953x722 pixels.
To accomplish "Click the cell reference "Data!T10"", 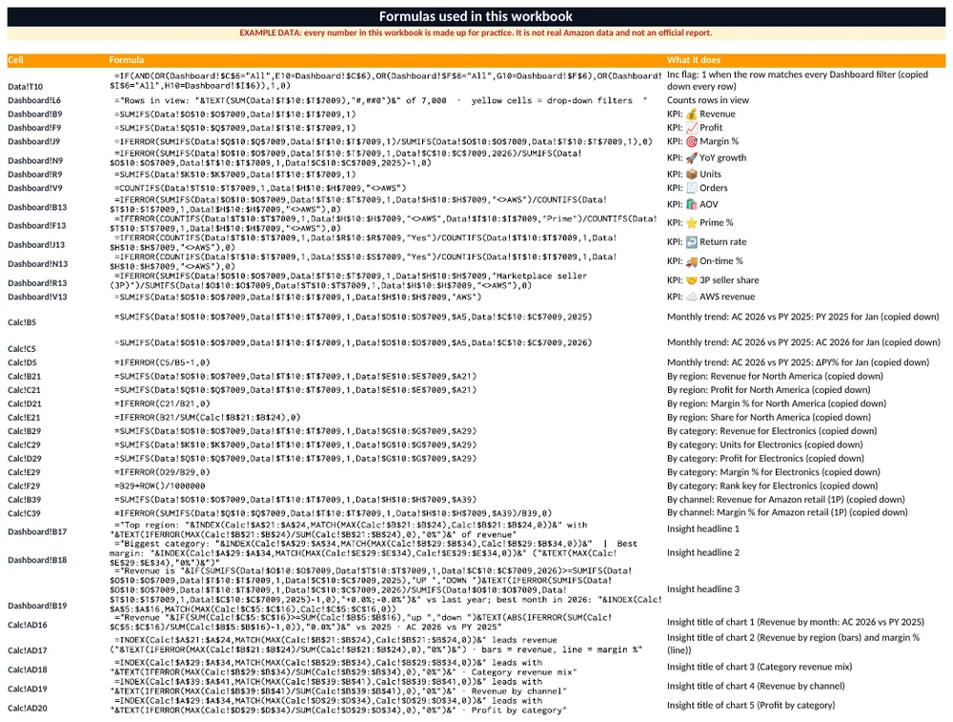I will click(26, 87).
